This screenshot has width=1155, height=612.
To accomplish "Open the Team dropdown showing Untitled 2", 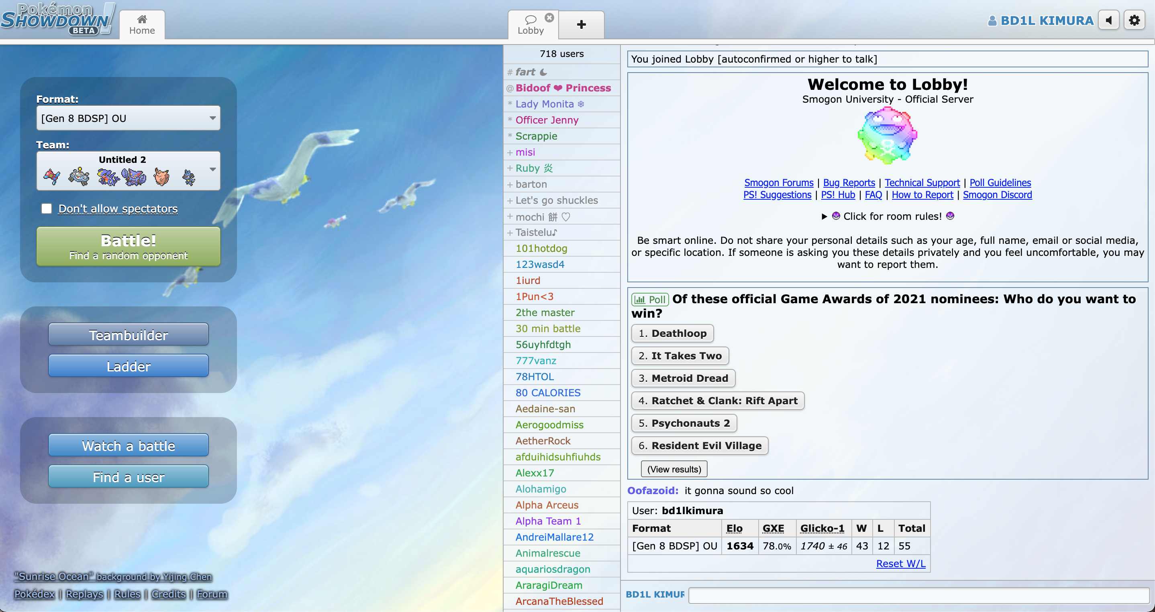I will tap(128, 170).
